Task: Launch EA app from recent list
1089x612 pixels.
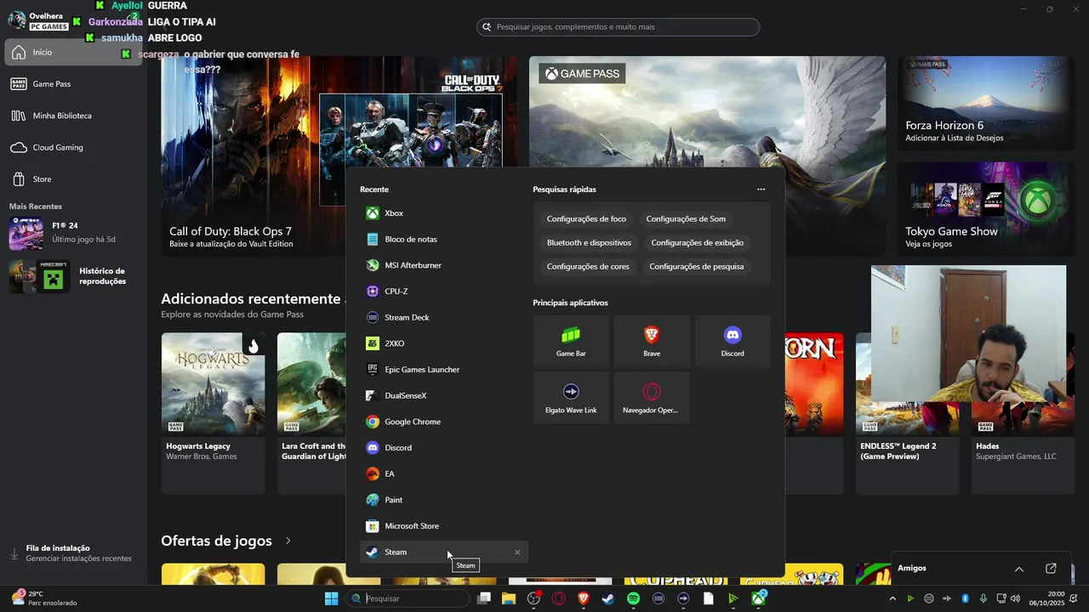Action: [x=444, y=474]
